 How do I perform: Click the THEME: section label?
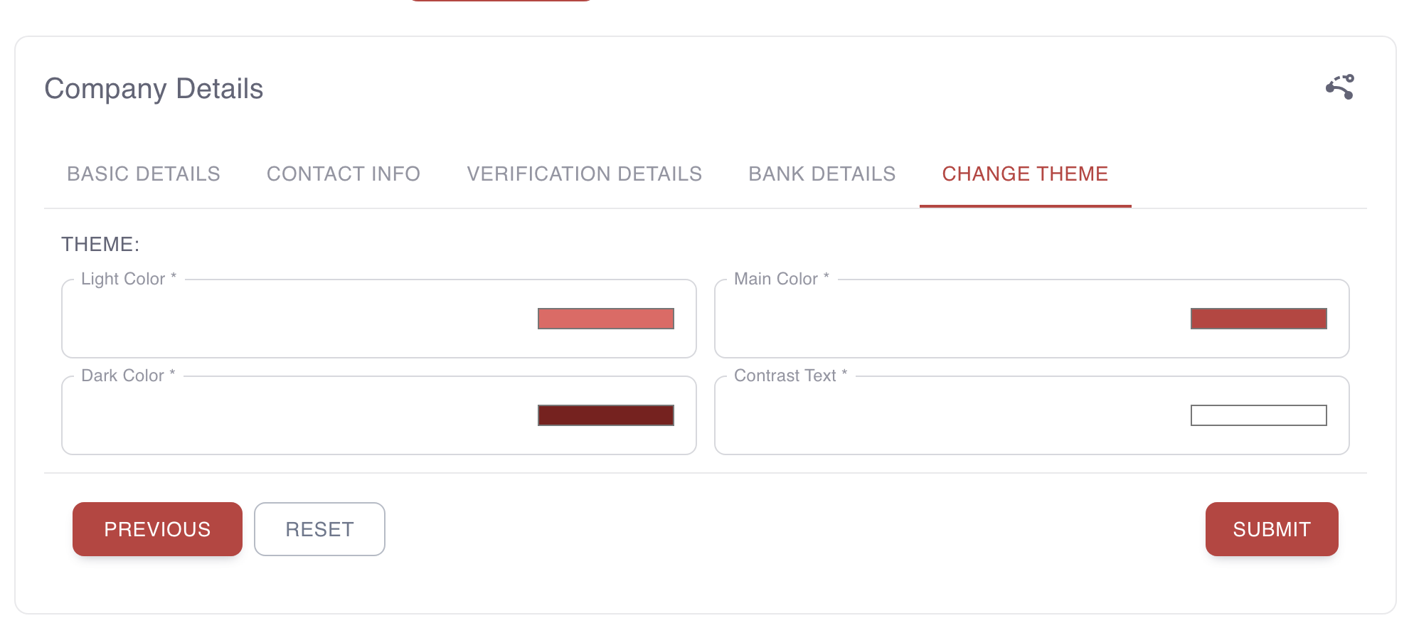[x=100, y=244]
